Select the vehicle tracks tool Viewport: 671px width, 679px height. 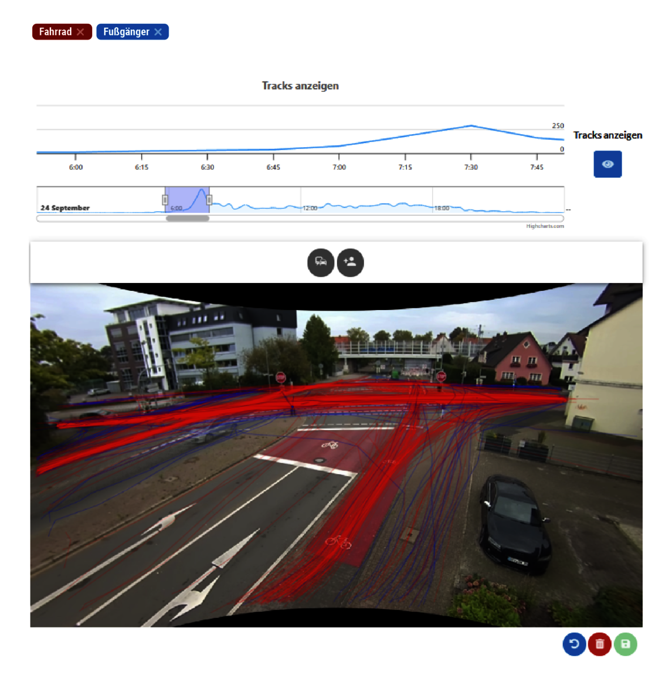320,262
